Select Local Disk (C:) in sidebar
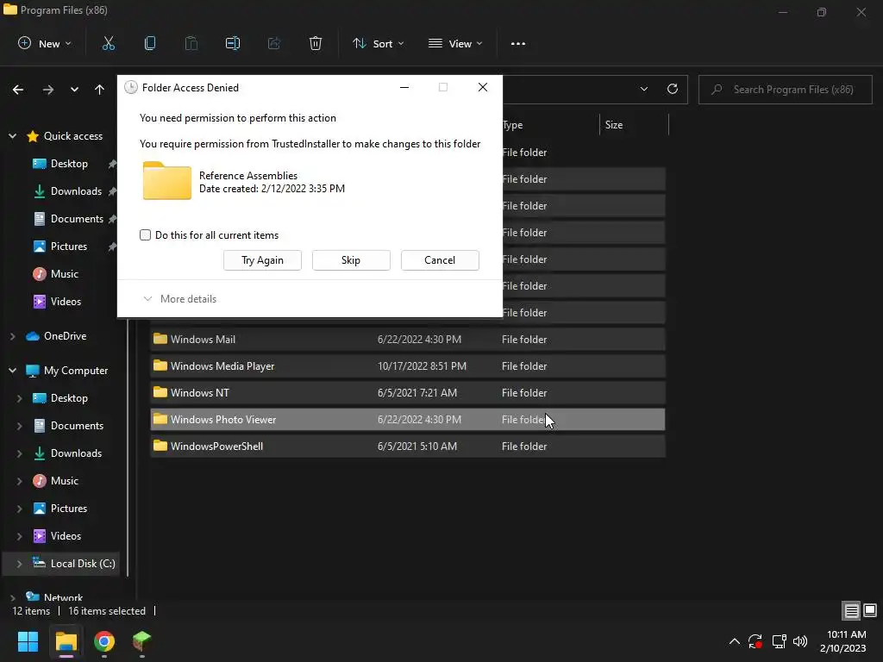 tap(82, 564)
